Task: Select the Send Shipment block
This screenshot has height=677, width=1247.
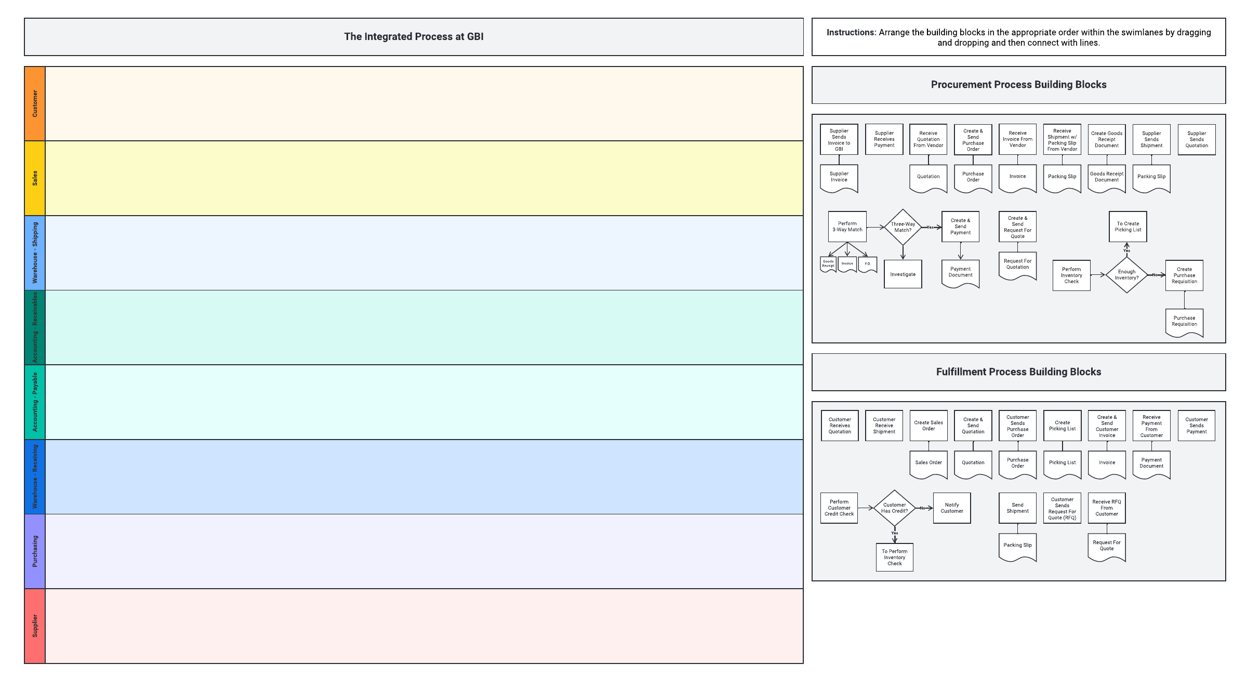Action: (1017, 508)
